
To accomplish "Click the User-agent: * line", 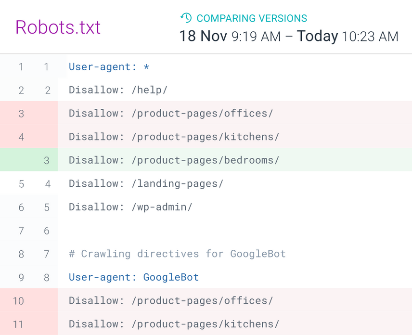I will pyautogui.click(x=109, y=67).
